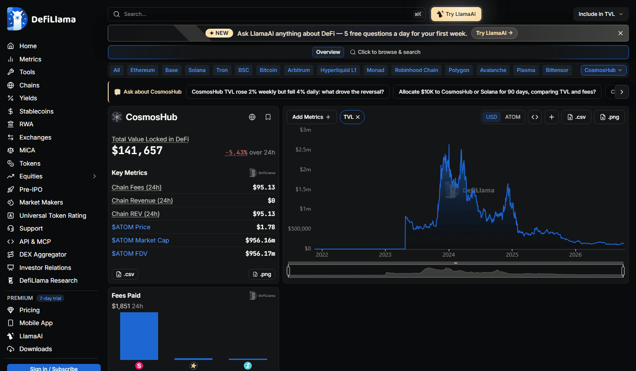Select the Bittensor chain tab

[557, 70]
